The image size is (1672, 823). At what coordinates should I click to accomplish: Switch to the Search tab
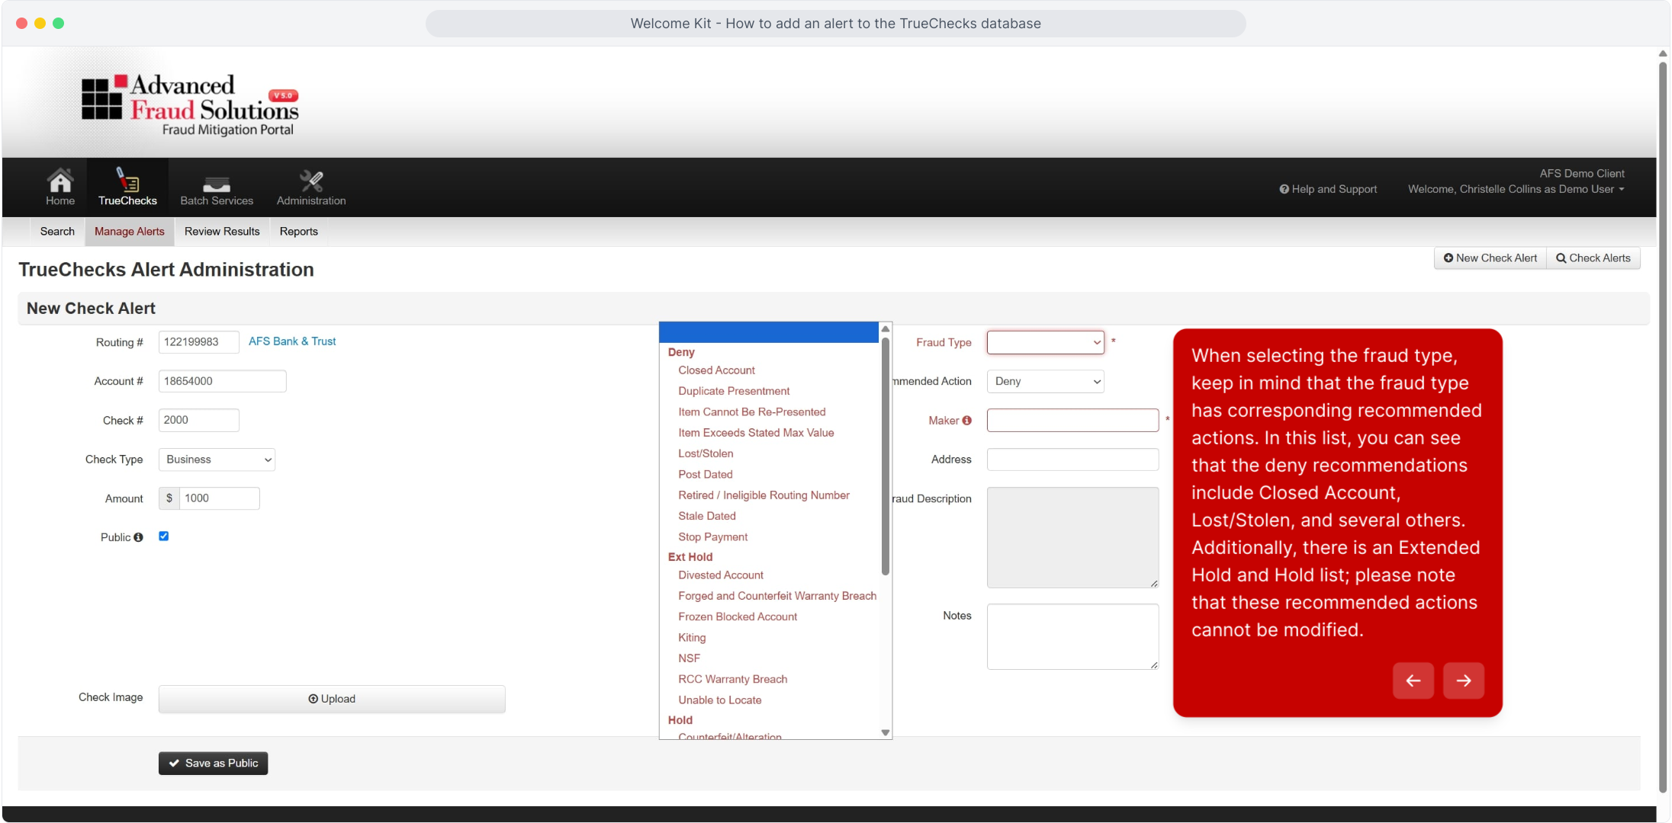tap(57, 232)
